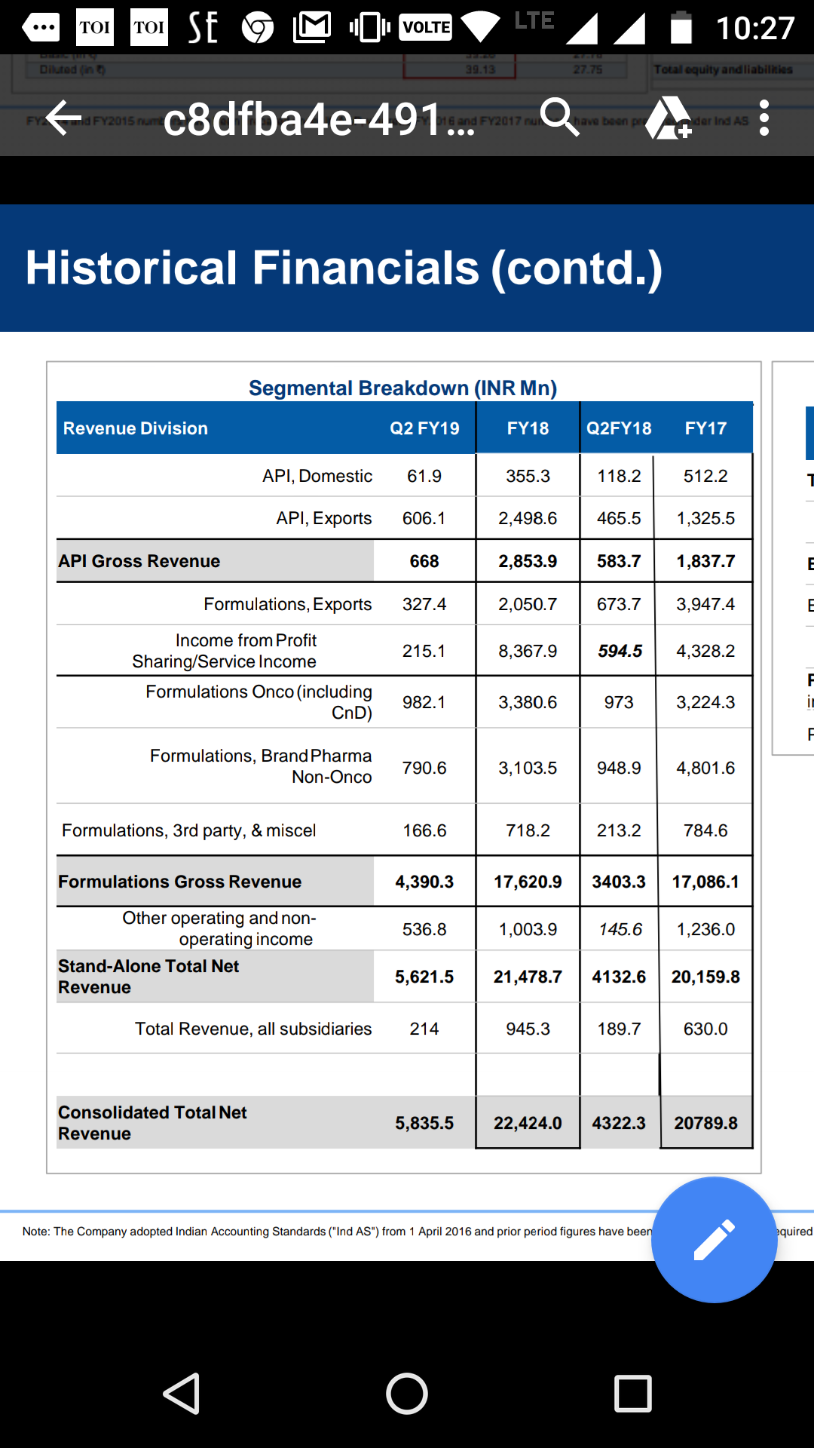Tap the Historical Financials (contd.) heading
This screenshot has height=1448, width=814.
344,268
